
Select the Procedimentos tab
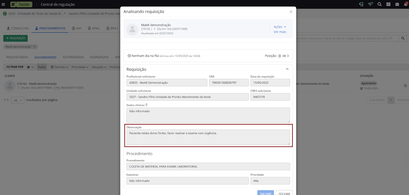click(50, 28)
